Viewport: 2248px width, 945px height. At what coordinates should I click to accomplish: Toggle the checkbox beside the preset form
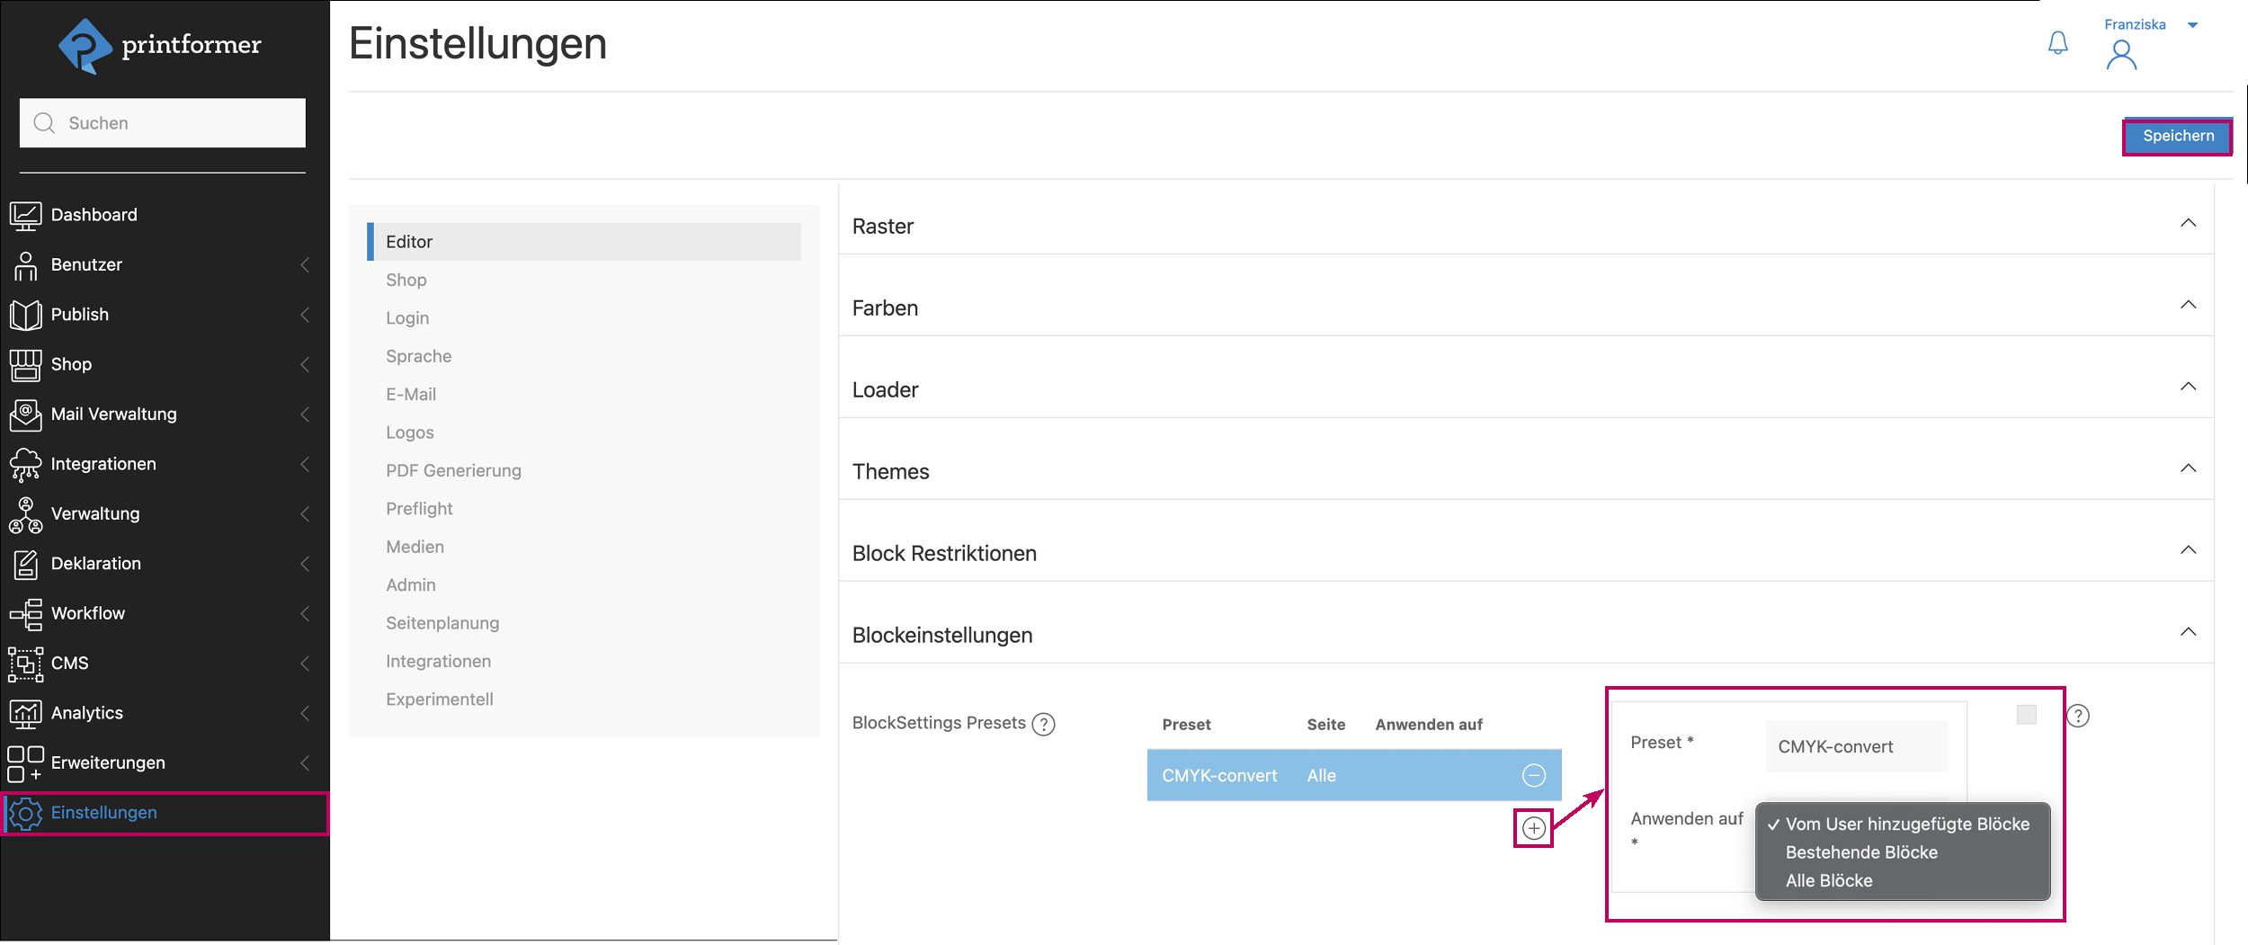tap(2026, 715)
